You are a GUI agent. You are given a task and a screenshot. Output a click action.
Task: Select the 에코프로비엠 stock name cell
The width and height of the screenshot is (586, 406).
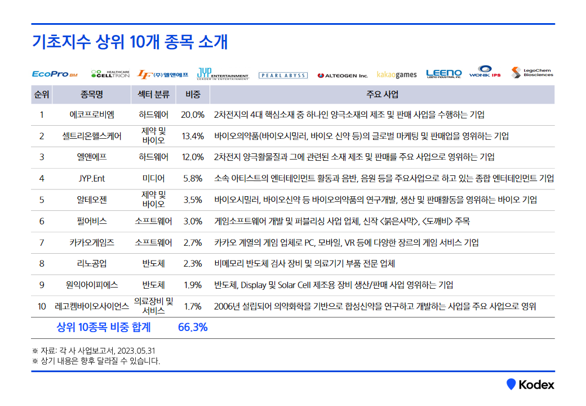pyautogui.click(x=91, y=114)
